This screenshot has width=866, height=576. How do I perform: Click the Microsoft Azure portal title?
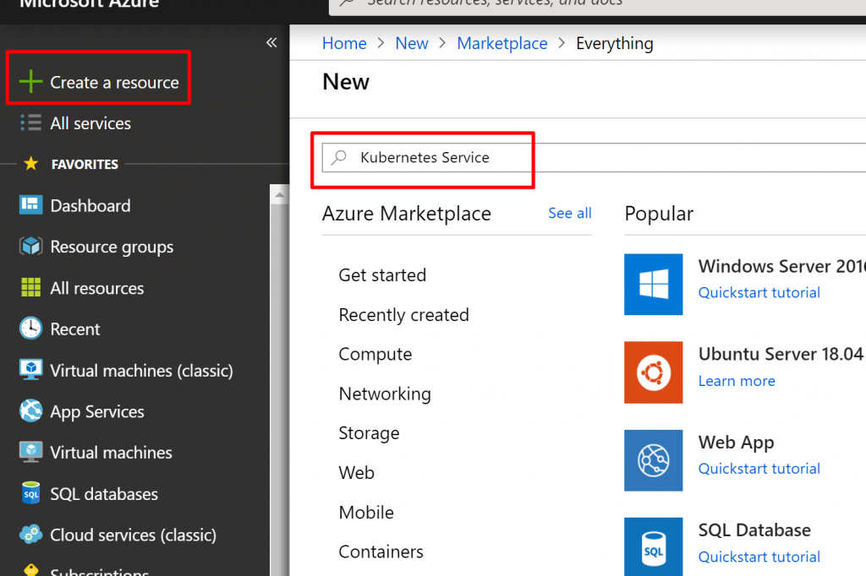tap(89, 4)
